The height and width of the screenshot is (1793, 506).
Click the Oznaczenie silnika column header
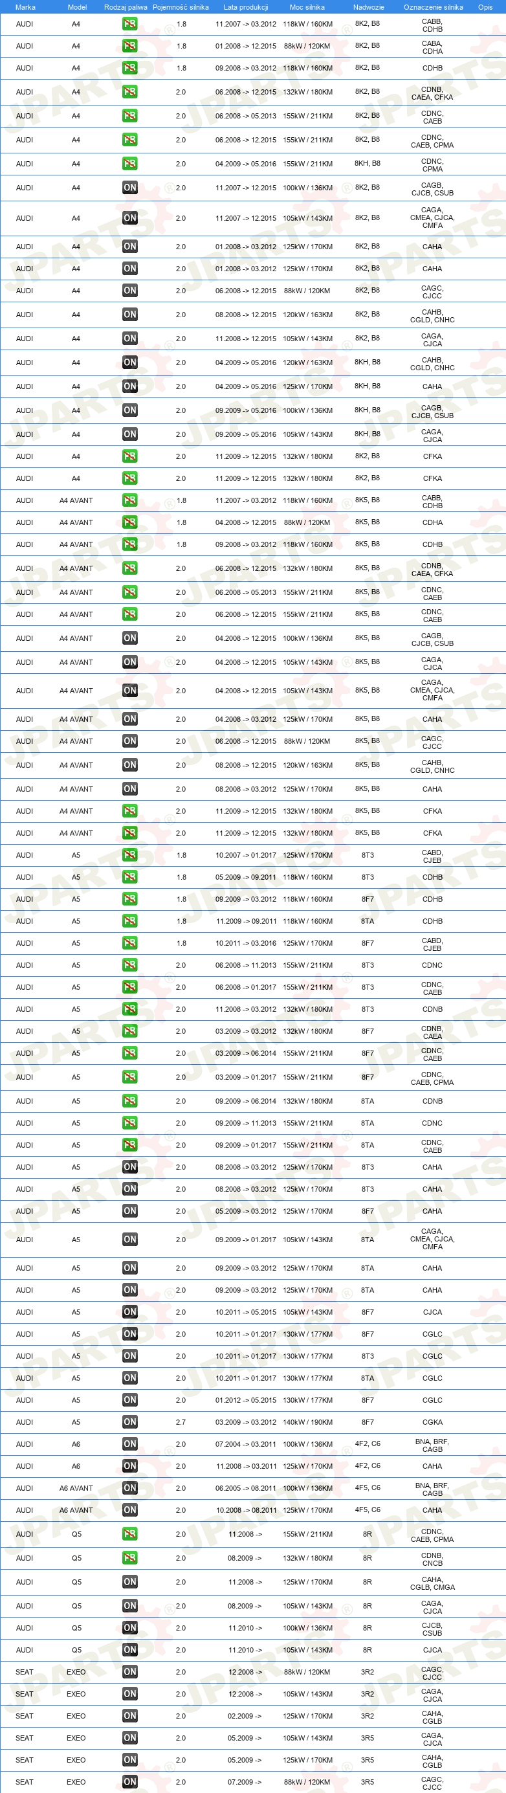(x=433, y=7)
